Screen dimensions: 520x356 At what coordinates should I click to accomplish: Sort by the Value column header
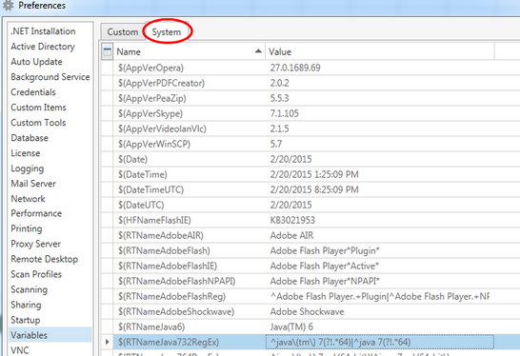pos(380,51)
